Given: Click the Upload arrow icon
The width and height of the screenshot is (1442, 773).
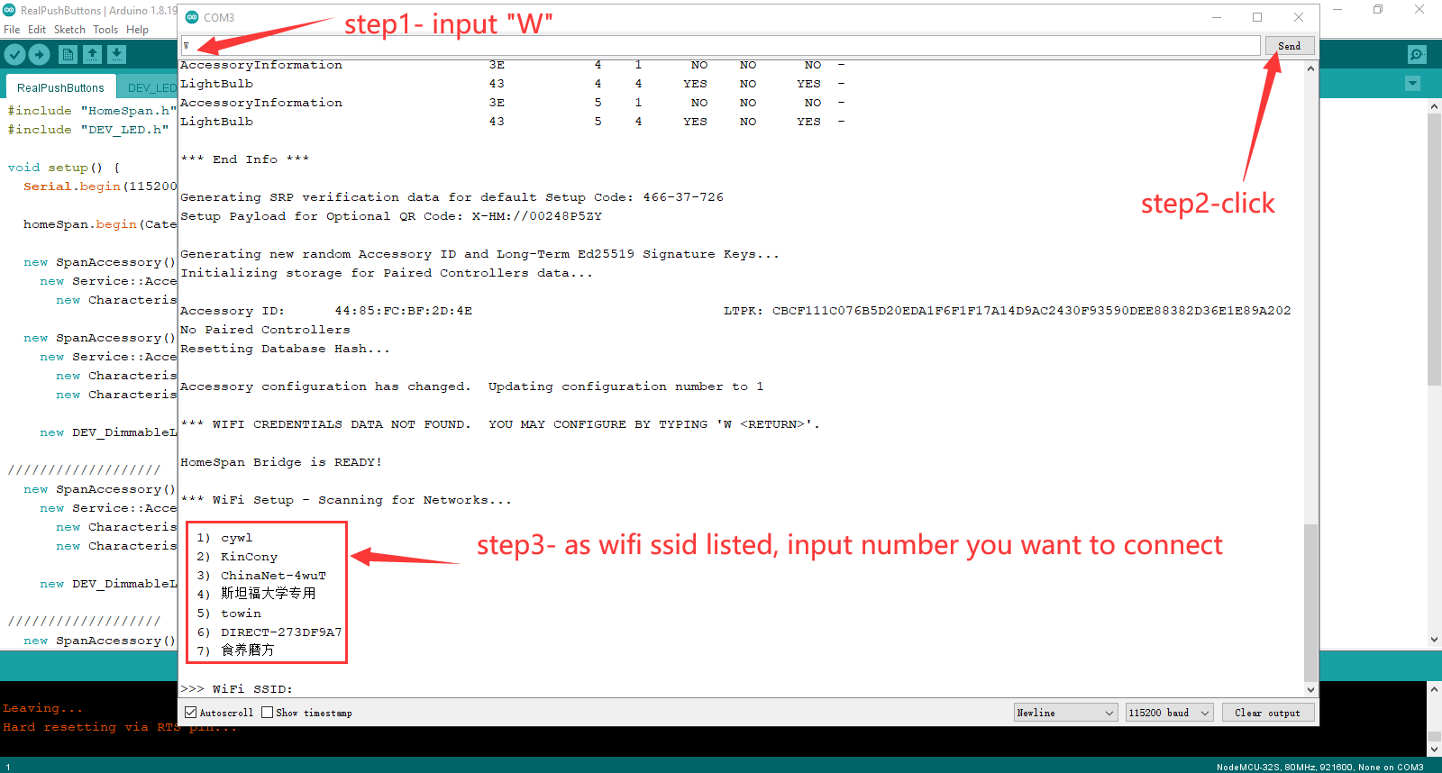Looking at the screenshot, I should (x=39, y=55).
